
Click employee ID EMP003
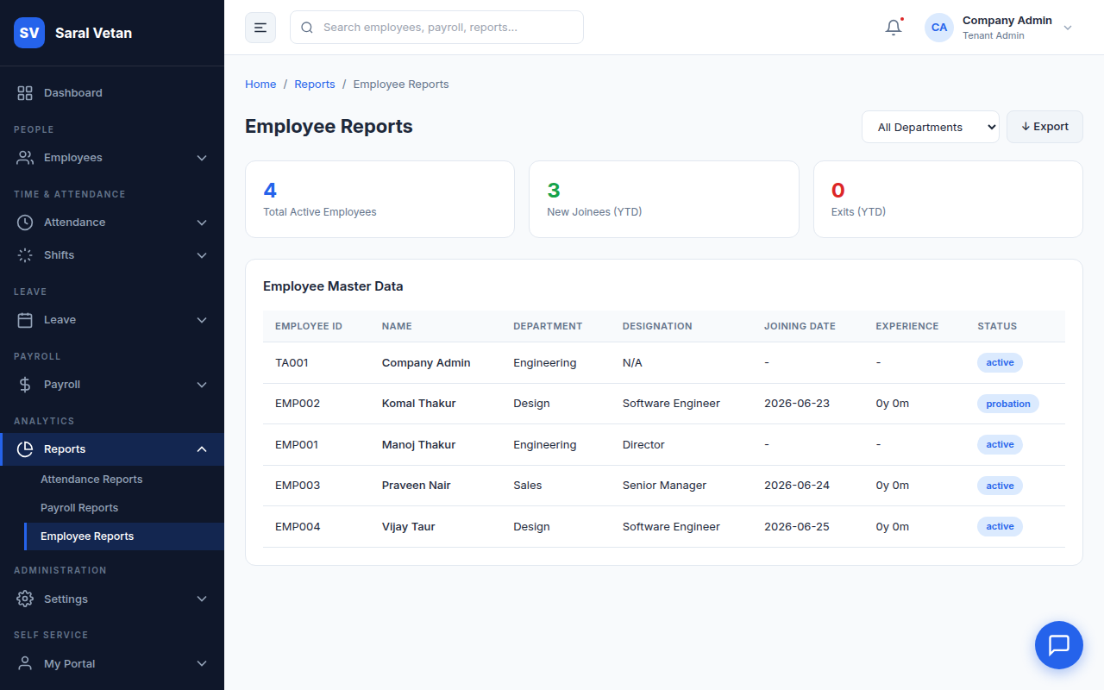298,486
